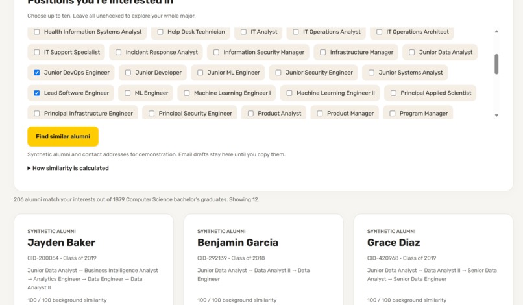Select Junior Developer checkbox

128,73
